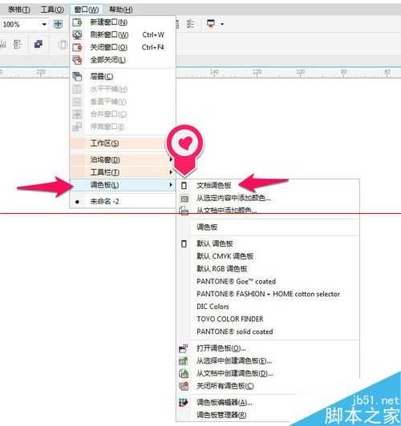Click create palette from selection icon
This screenshot has width=401, height=426.
[184, 361]
